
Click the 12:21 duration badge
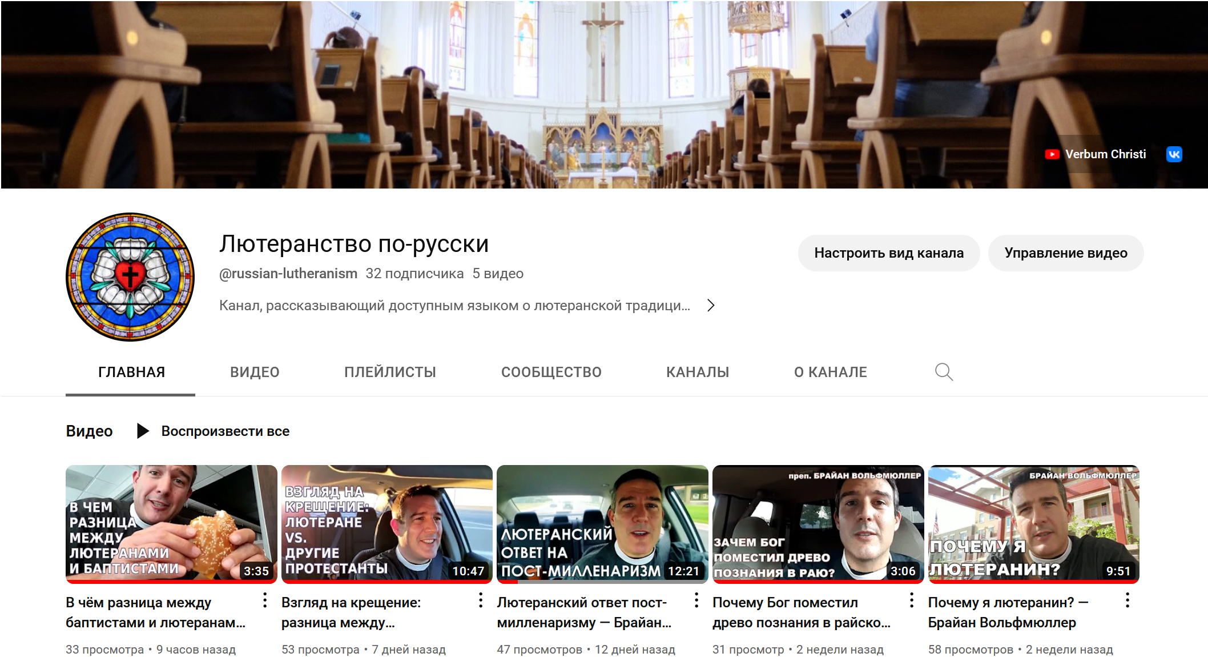[x=683, y=571]
